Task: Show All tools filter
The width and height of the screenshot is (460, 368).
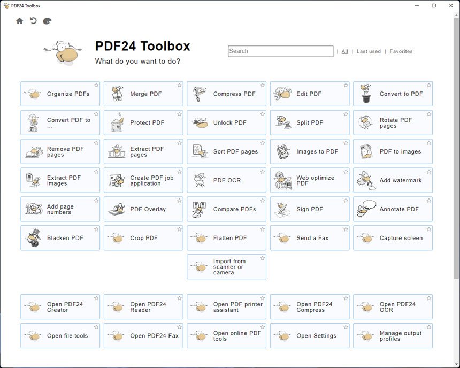Action: click(344, 51)
